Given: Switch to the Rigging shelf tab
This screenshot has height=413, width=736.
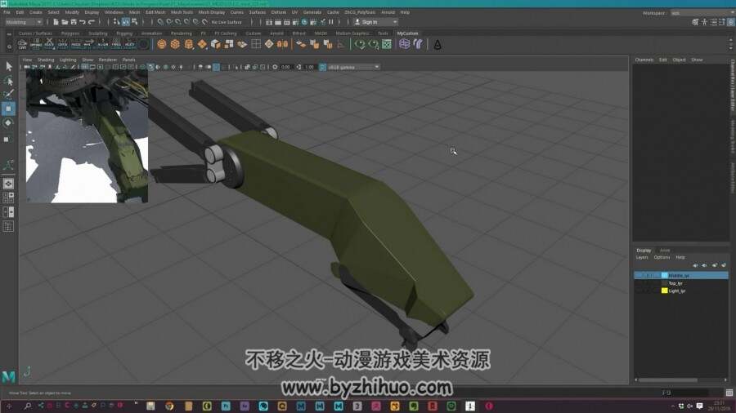Looking at the screenshot, I should (124, 33).
